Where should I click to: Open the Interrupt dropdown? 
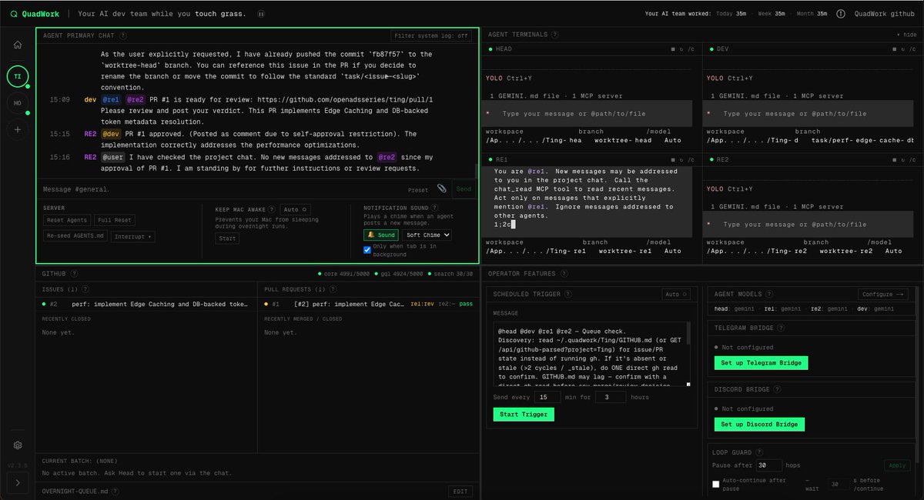[x=133, y=236]
